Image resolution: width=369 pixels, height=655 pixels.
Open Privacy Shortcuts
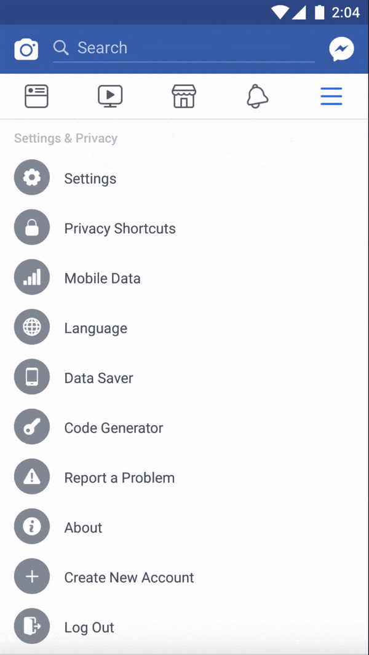click(x=120, y=228)
